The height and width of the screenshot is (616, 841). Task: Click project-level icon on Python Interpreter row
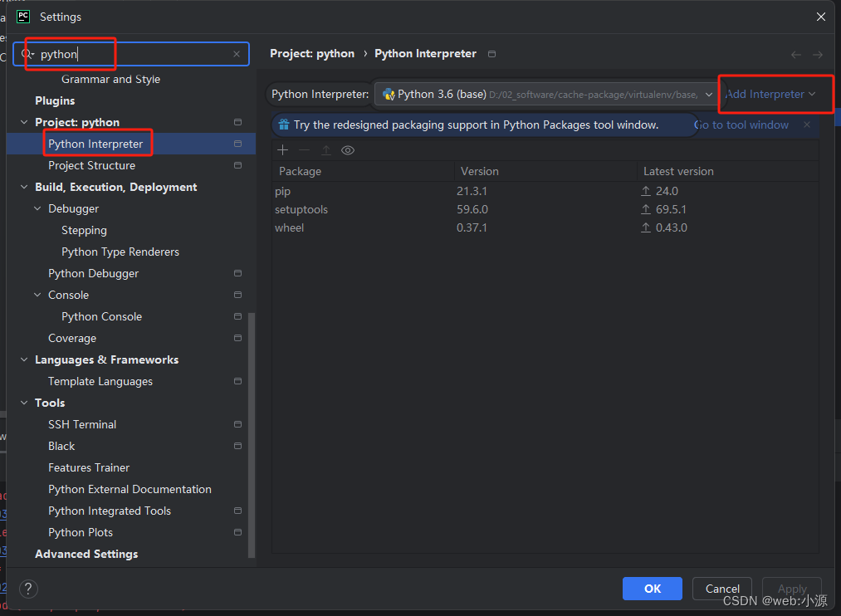coord(237,144)
